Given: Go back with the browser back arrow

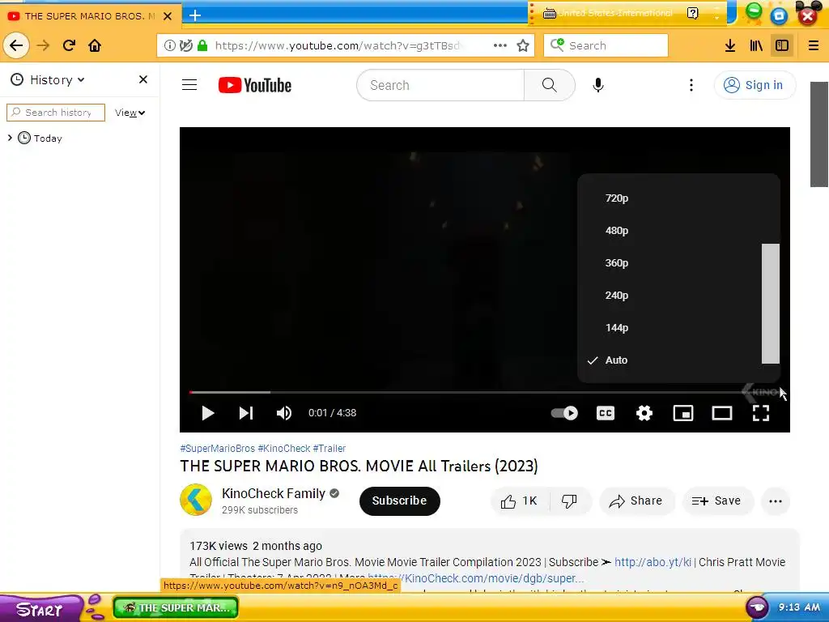Looking at the screenshot, I should point(16,45).
